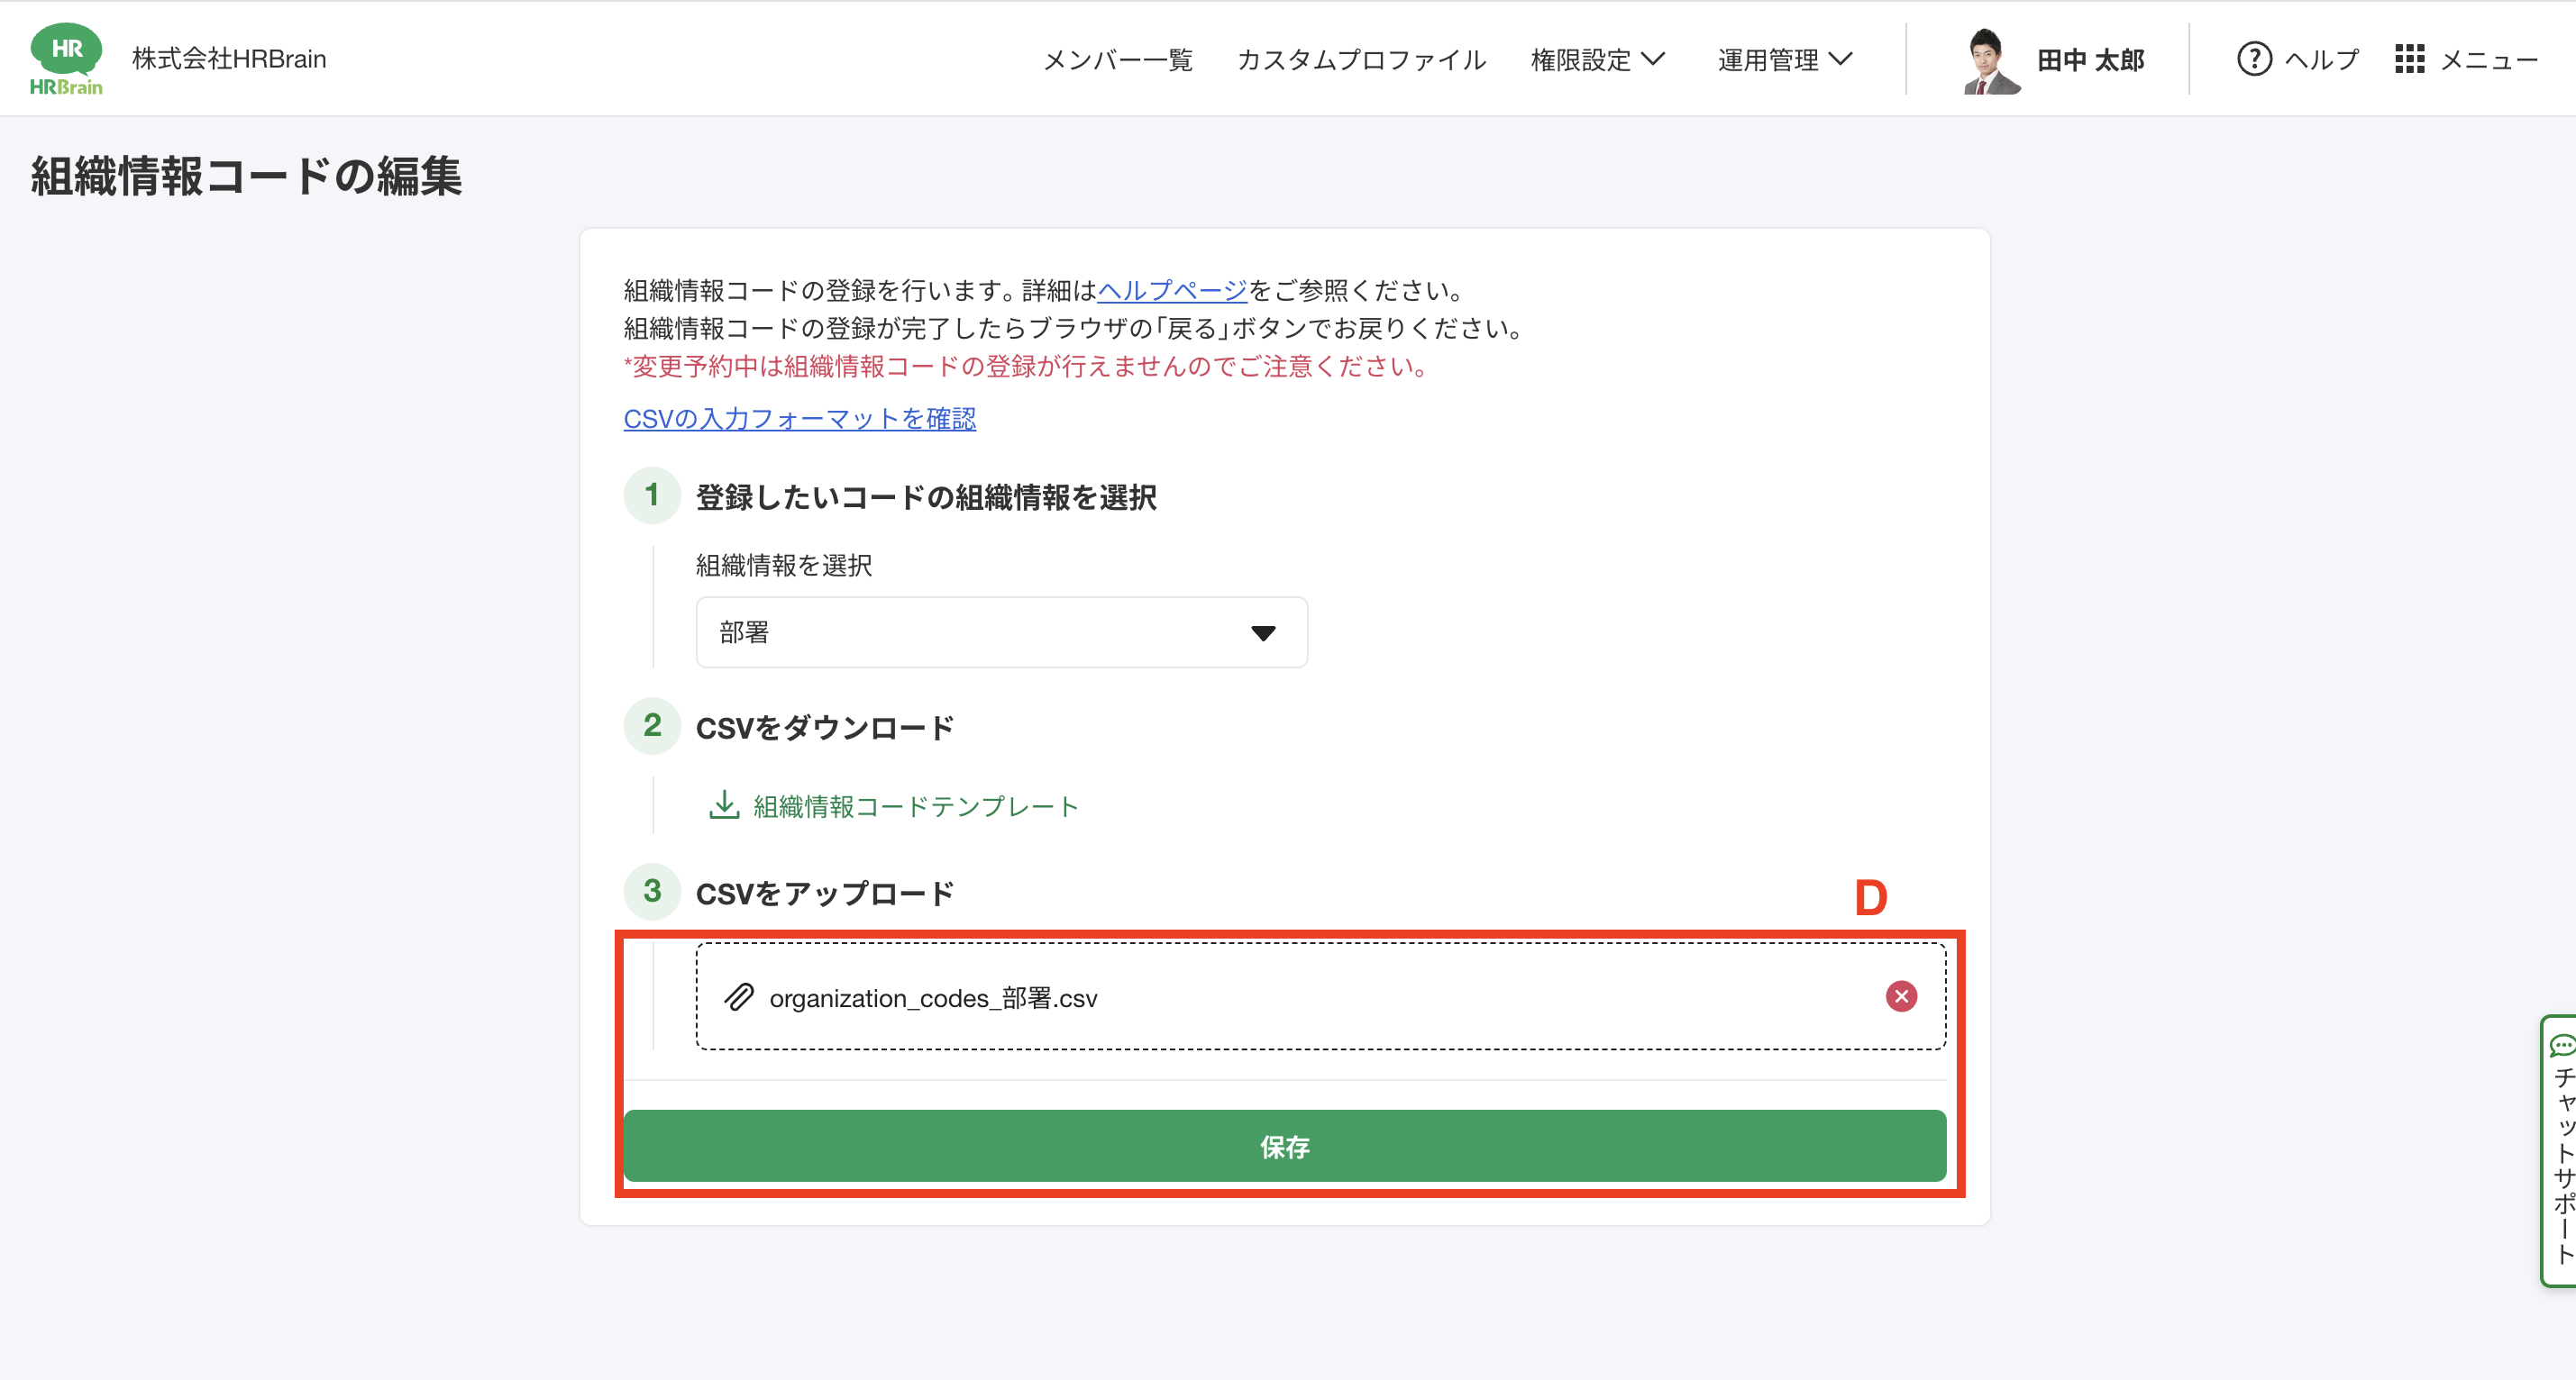Open the 部署 organization select dropdown

point(1001,632)
